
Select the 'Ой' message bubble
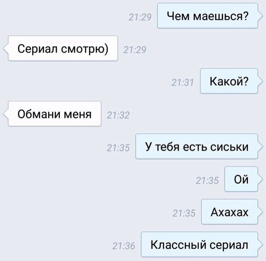tap(241, 179)
